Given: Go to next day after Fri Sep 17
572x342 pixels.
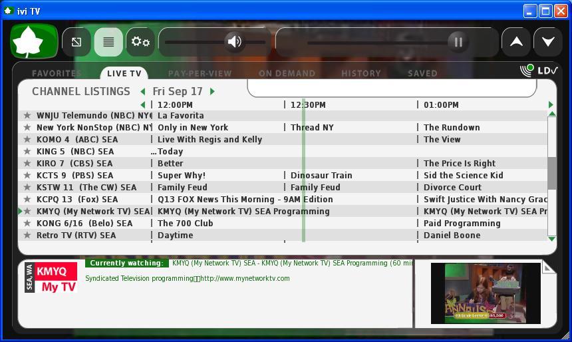Looking at the screenshot, I should pos(213,92).
